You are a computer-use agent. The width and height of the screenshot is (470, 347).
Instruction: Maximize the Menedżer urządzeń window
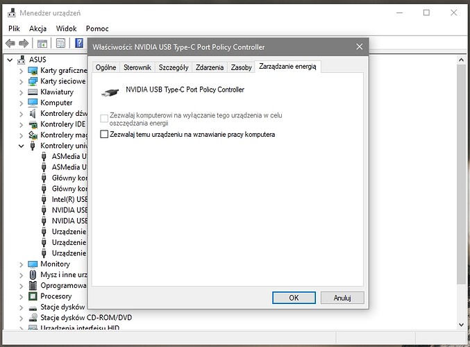tap(426, 13)
